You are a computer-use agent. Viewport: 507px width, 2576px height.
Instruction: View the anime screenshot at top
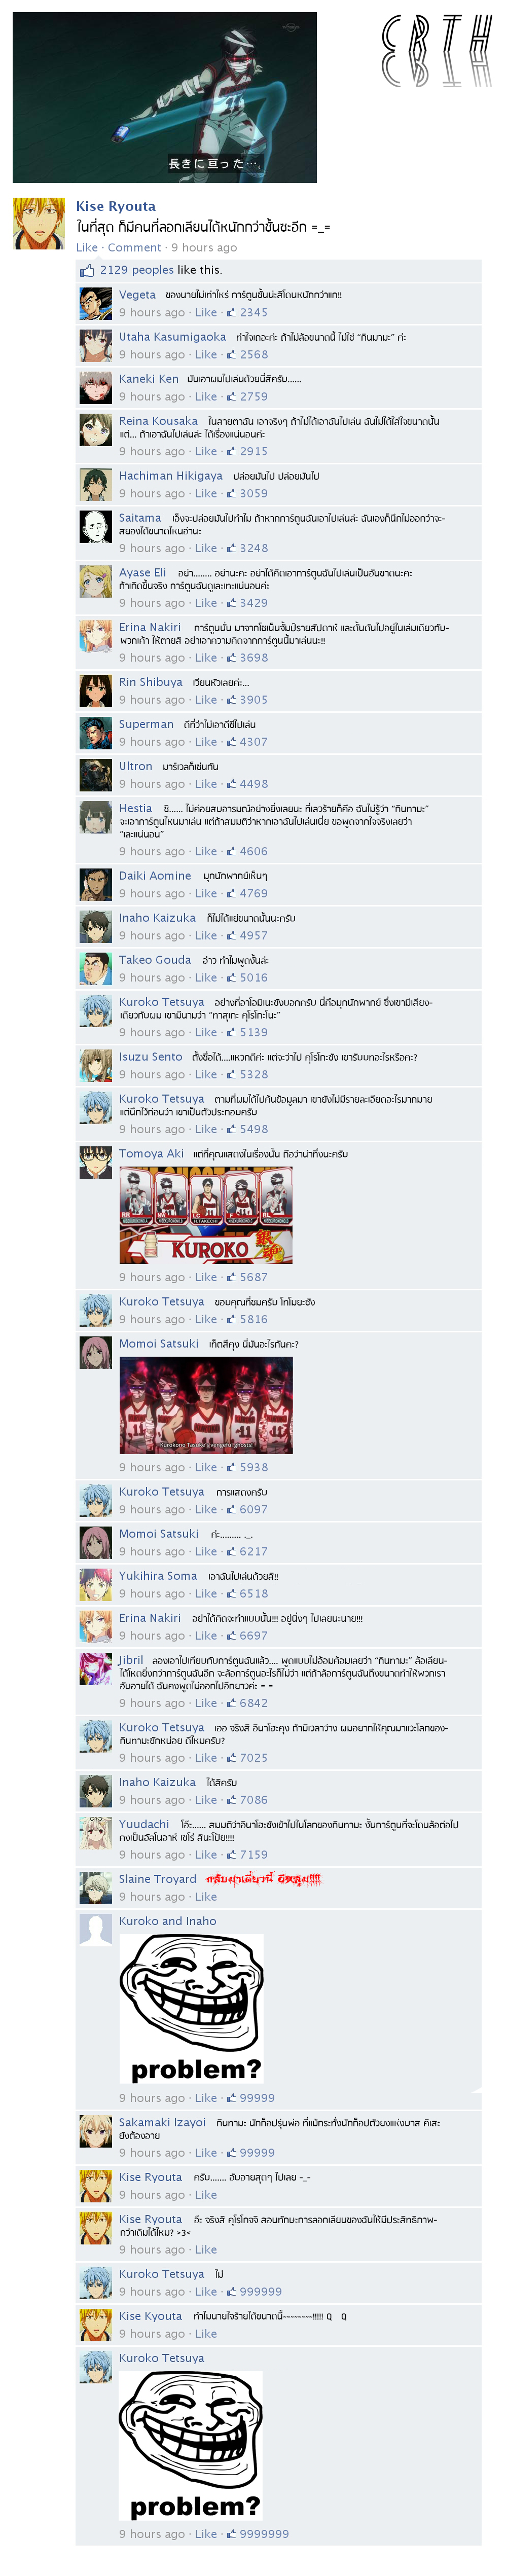click(x=165, y=97)
